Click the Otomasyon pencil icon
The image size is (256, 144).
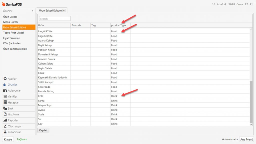click(5, 126)
